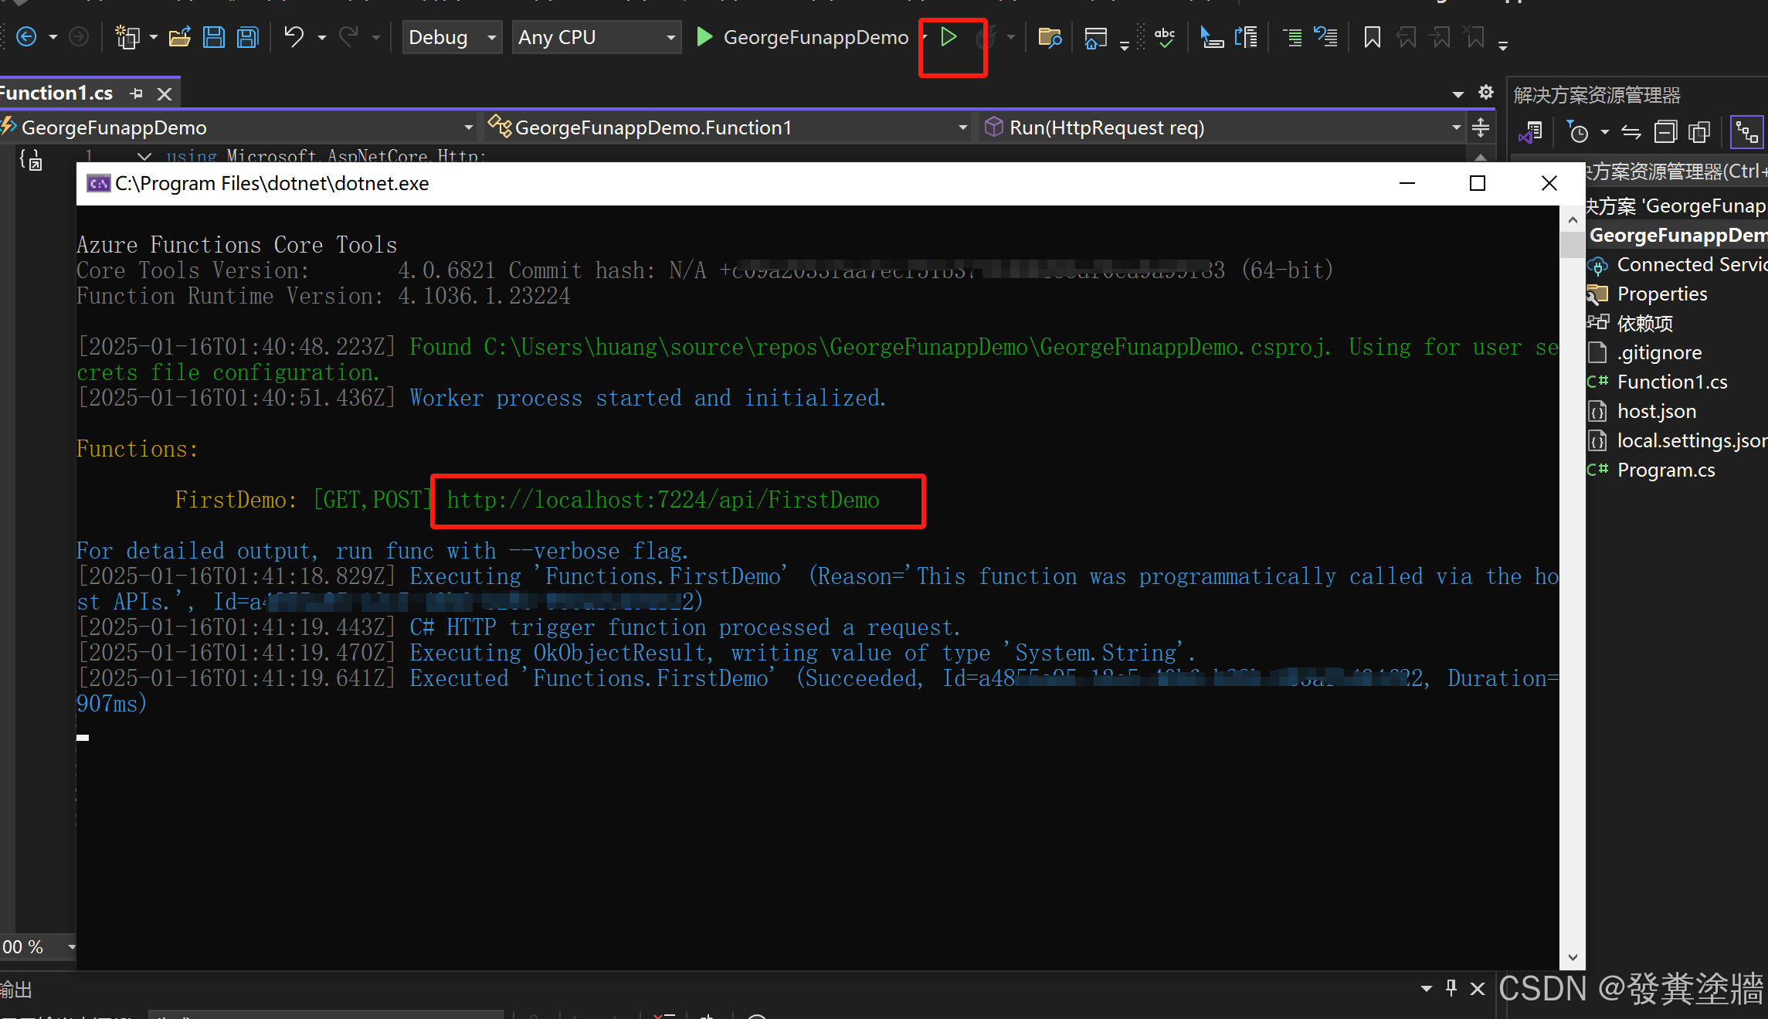Click the Save All icon

[247, 37]
